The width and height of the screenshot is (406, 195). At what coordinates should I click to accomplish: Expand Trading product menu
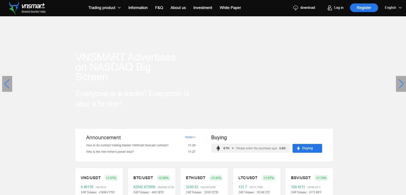point(105,8)
